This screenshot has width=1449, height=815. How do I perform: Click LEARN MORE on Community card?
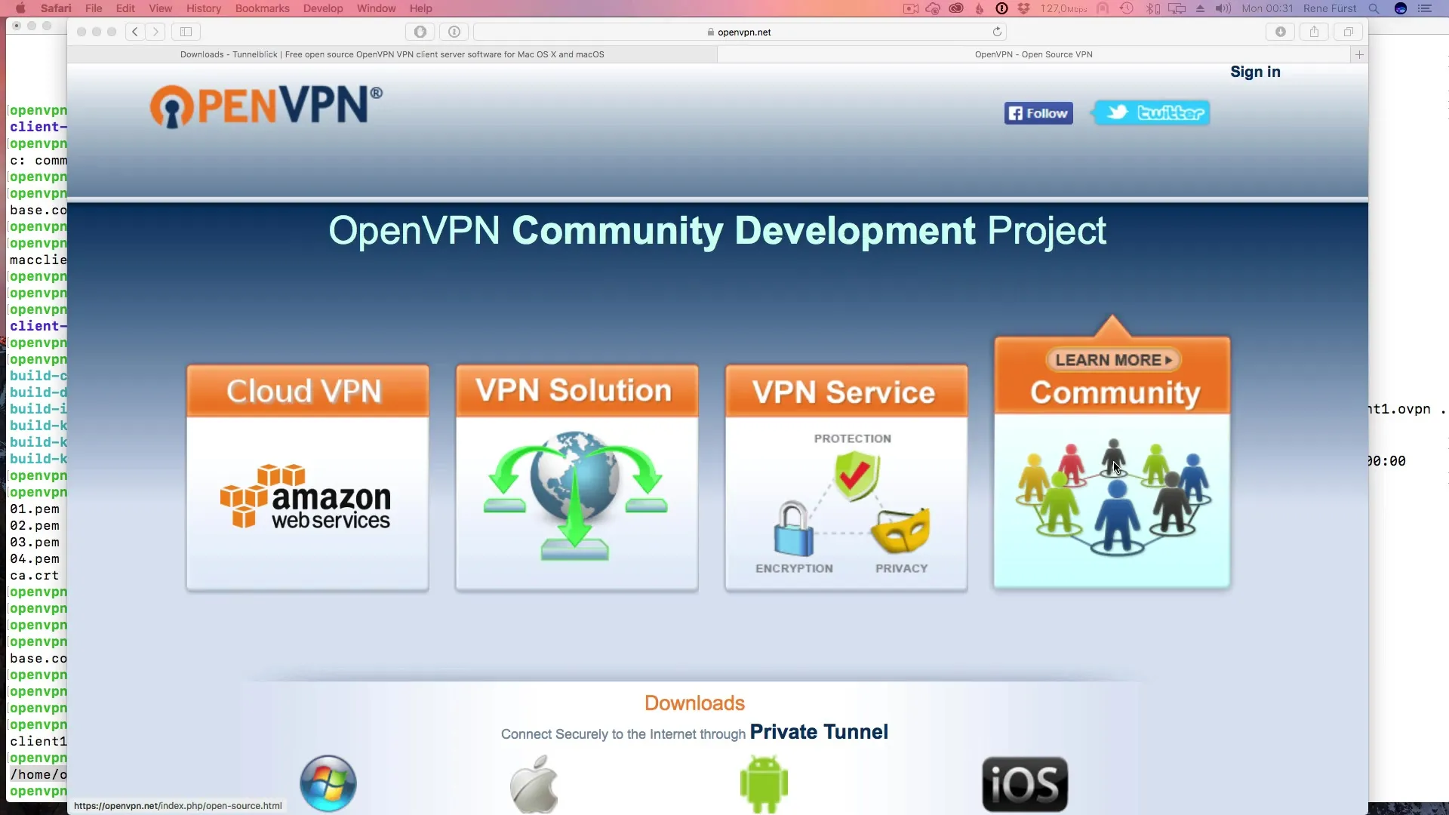pos(1113,360)
